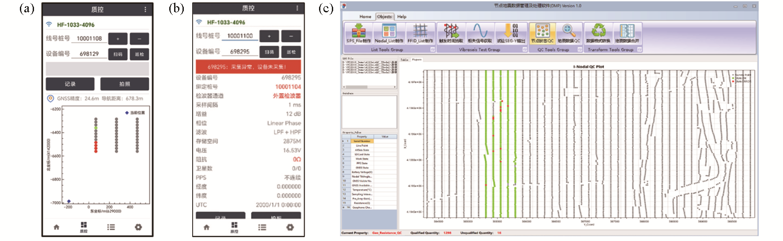
Task: Open the seismic data merge tool
Action: 627,33
